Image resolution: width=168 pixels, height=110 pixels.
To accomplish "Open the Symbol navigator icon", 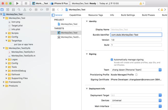I will pyautogui.click(x=13, y=10).
